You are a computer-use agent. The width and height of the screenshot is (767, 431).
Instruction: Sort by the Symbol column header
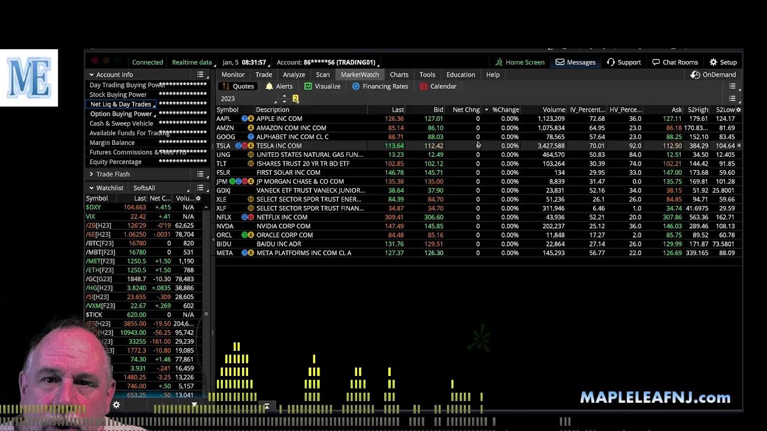click(x=228, y=110)
